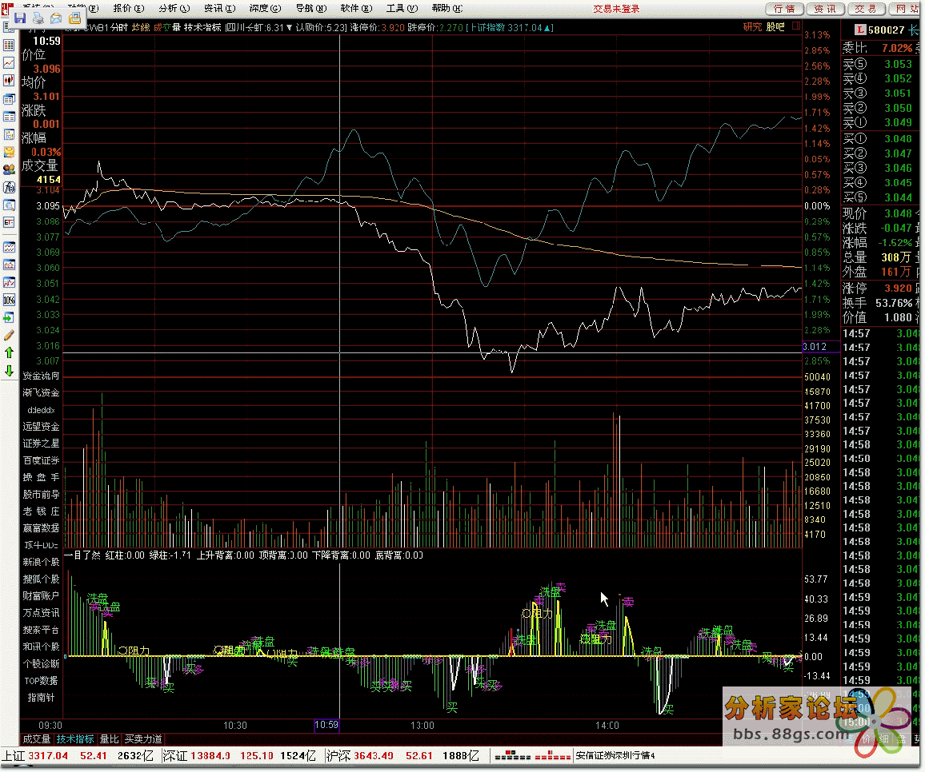
Task: Click 个股诊断 in the left indicator list
Action: 42,663
